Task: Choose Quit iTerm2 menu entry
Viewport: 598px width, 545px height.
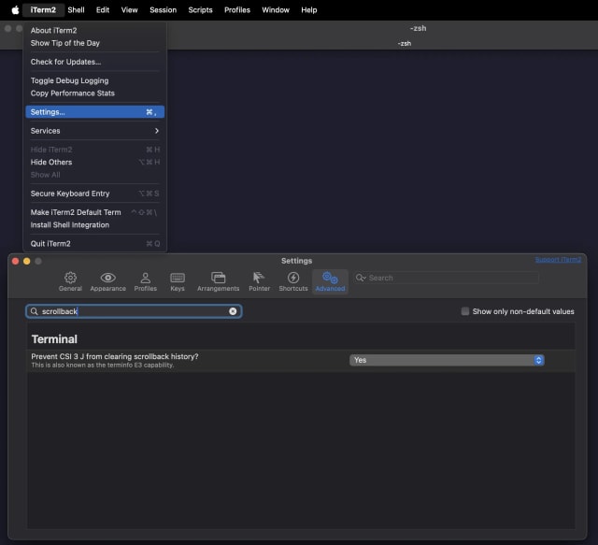Action: [95, 244]
